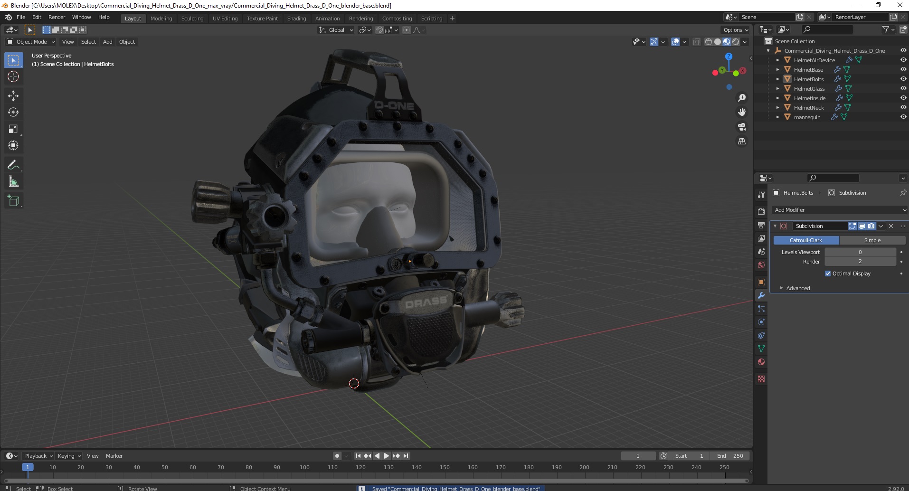Activate the Rotate tool
This screenshot has width=909, height=491.
[x=13, y=112]
